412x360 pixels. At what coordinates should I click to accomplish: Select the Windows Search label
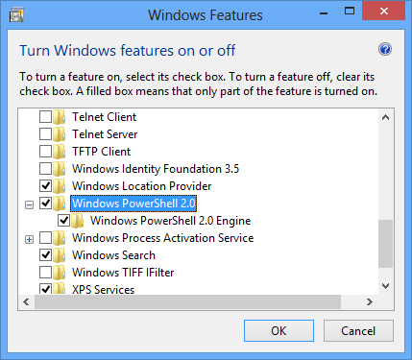point(113,255)
